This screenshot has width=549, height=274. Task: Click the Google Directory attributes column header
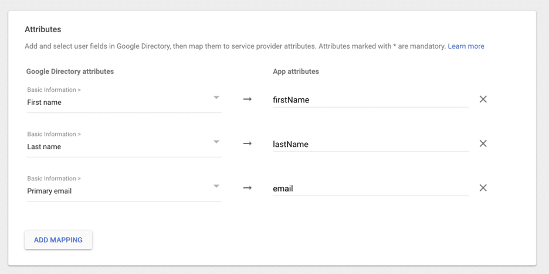point(70,71)
